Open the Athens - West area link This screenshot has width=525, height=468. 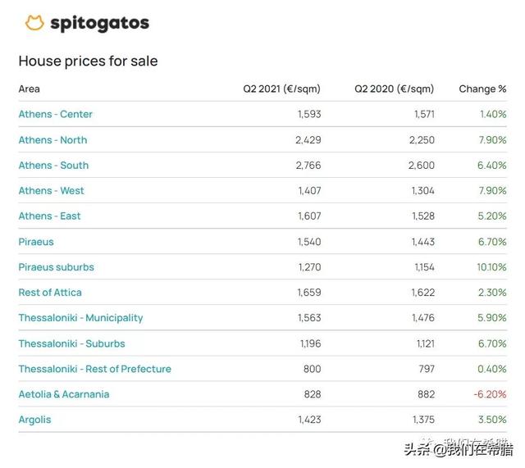[x=51, y=191]
